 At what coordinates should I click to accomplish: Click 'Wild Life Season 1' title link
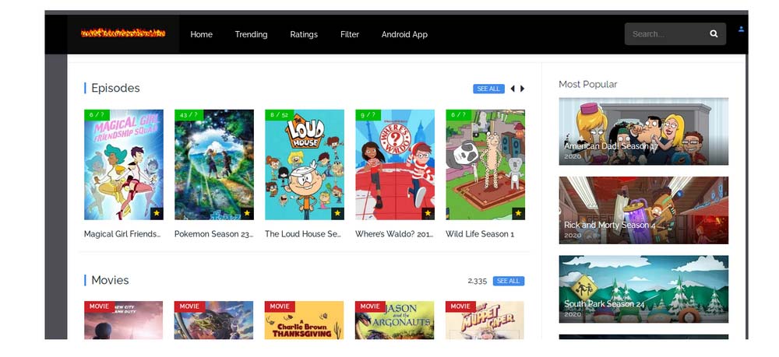pyautogui.click(x=480, y=234)
